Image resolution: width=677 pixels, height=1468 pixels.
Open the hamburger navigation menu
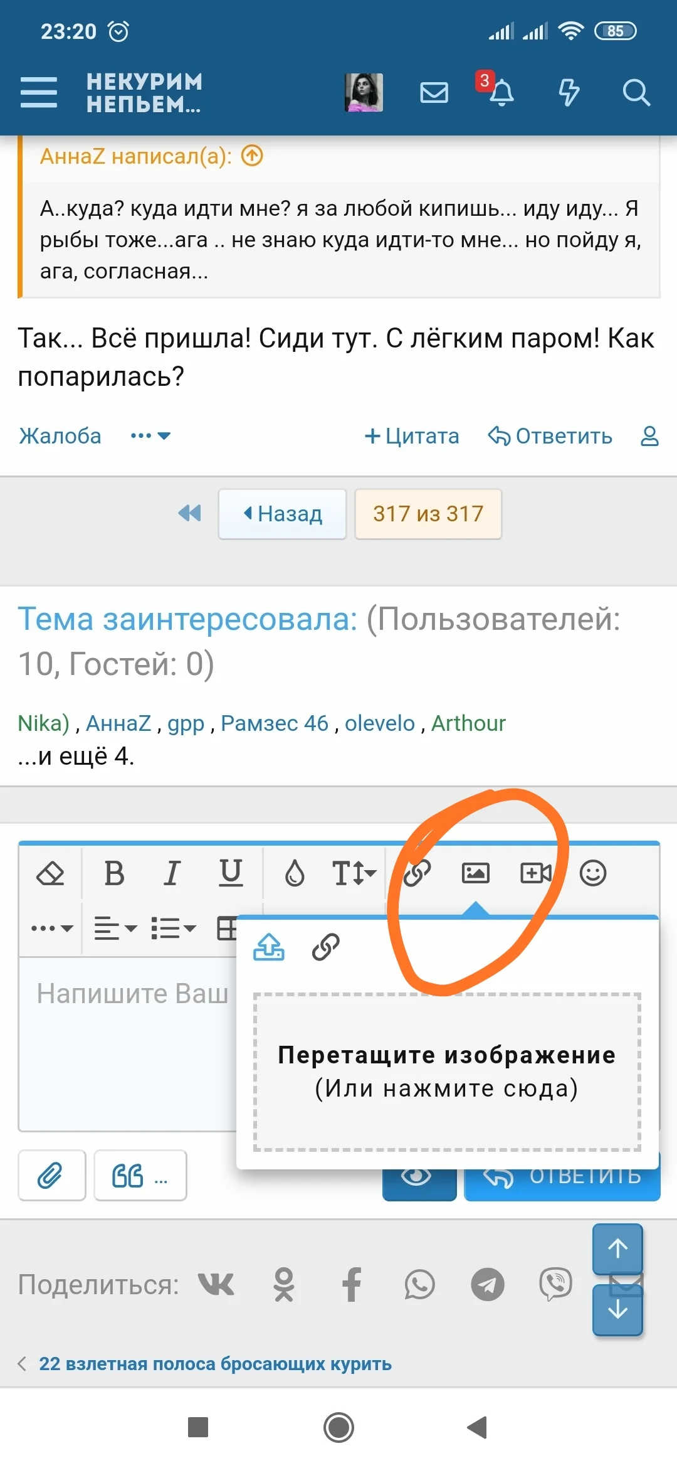coord(39,92)
